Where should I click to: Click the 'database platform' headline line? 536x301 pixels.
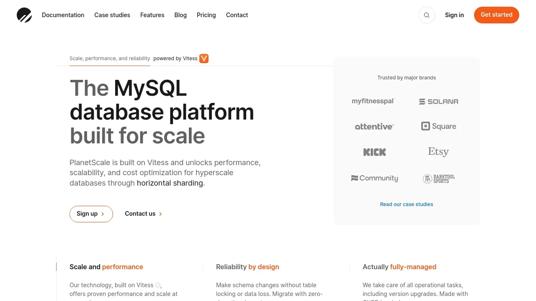click(162, 112)
